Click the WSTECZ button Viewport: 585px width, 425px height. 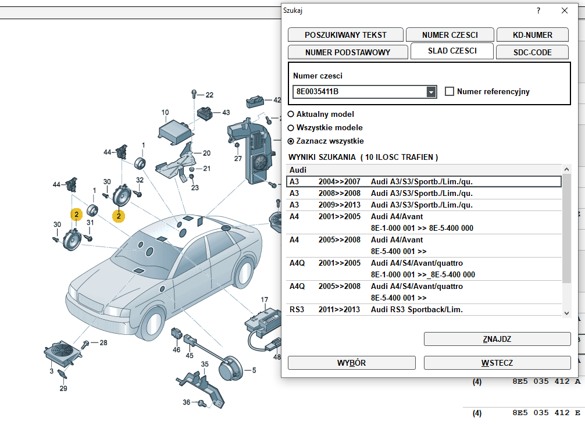[497, 363]
